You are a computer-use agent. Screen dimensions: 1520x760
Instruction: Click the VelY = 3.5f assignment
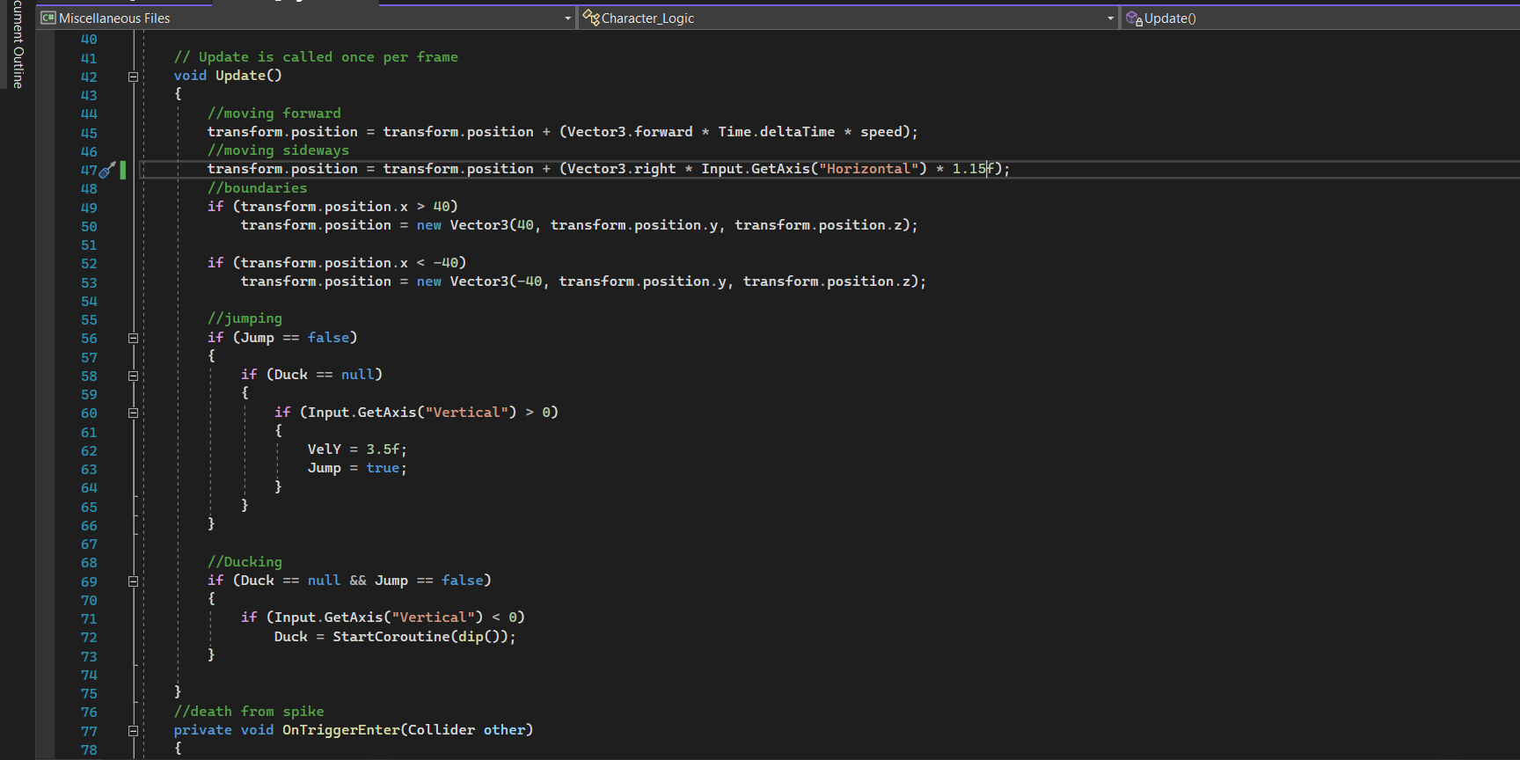pos(356,449)
